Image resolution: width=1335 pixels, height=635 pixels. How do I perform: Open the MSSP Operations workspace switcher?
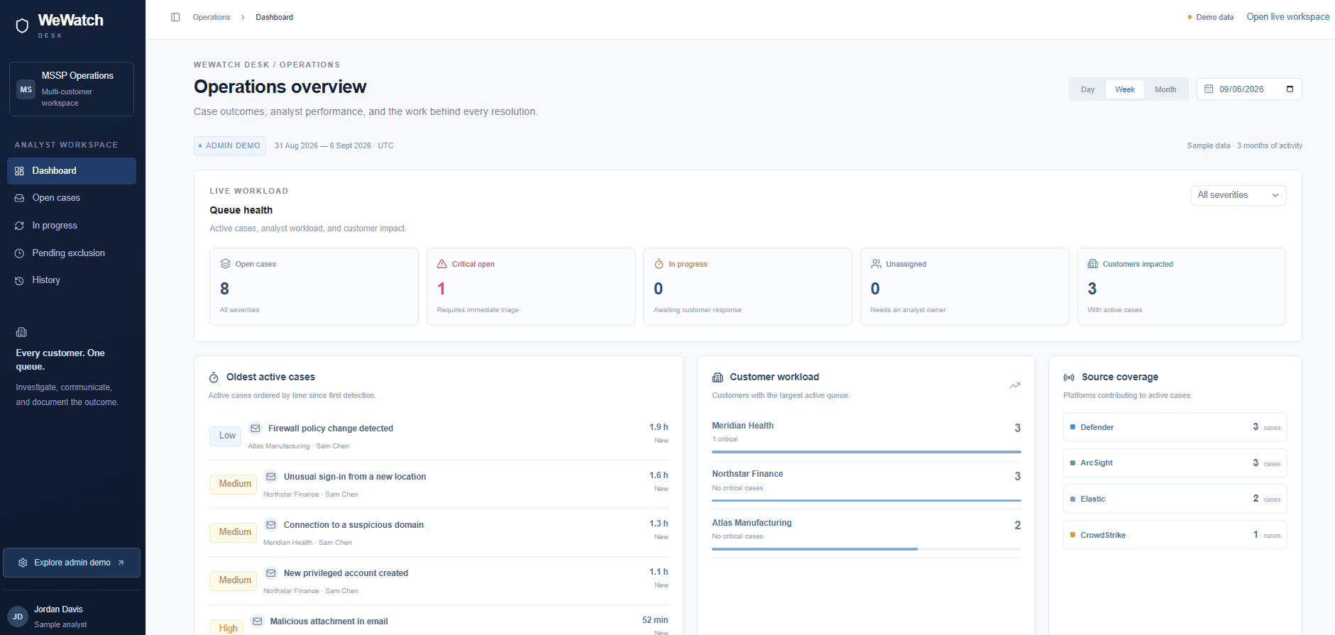pos(72,89)
